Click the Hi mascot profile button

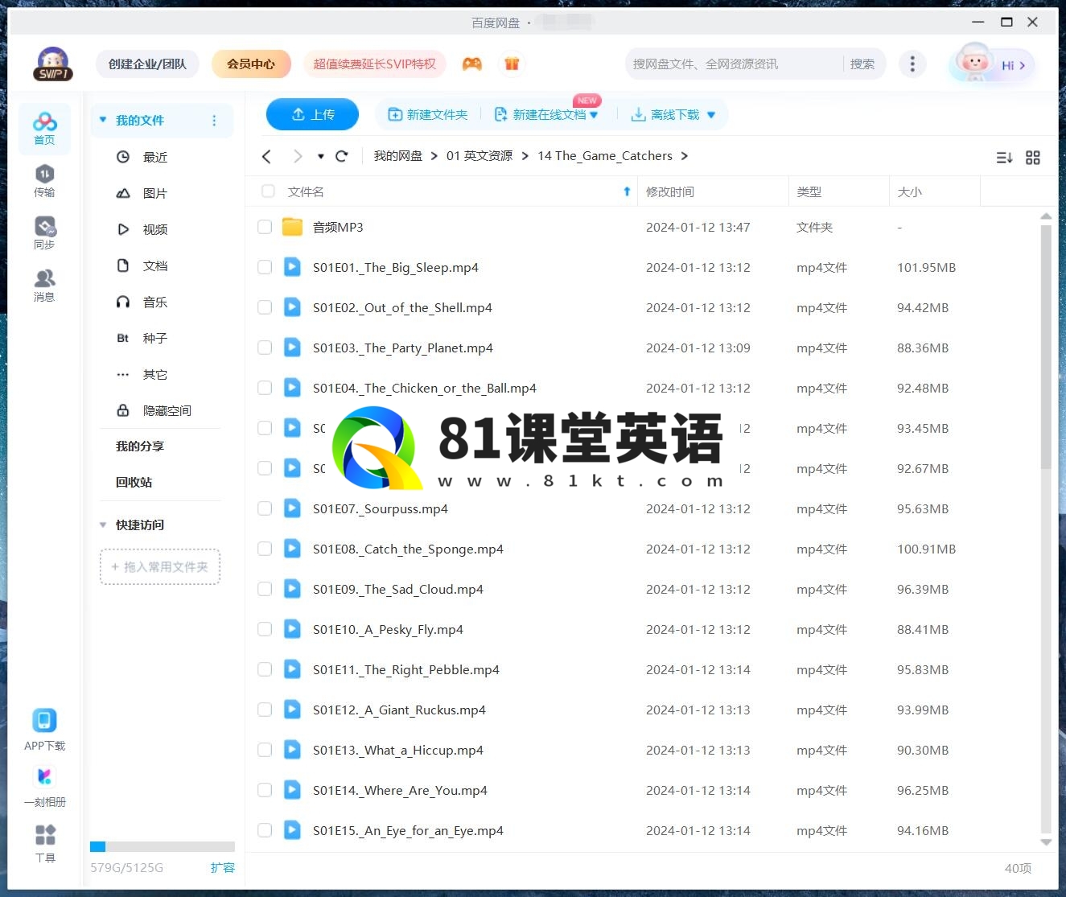click(991, 64)
